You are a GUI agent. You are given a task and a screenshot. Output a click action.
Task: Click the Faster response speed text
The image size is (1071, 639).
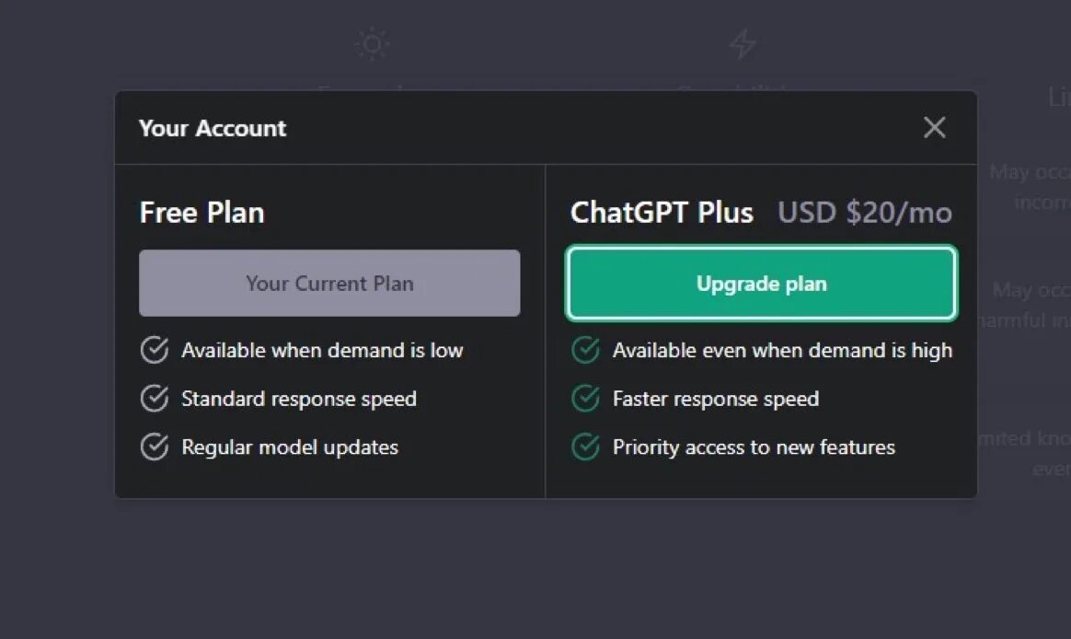[x=716, y=399]
